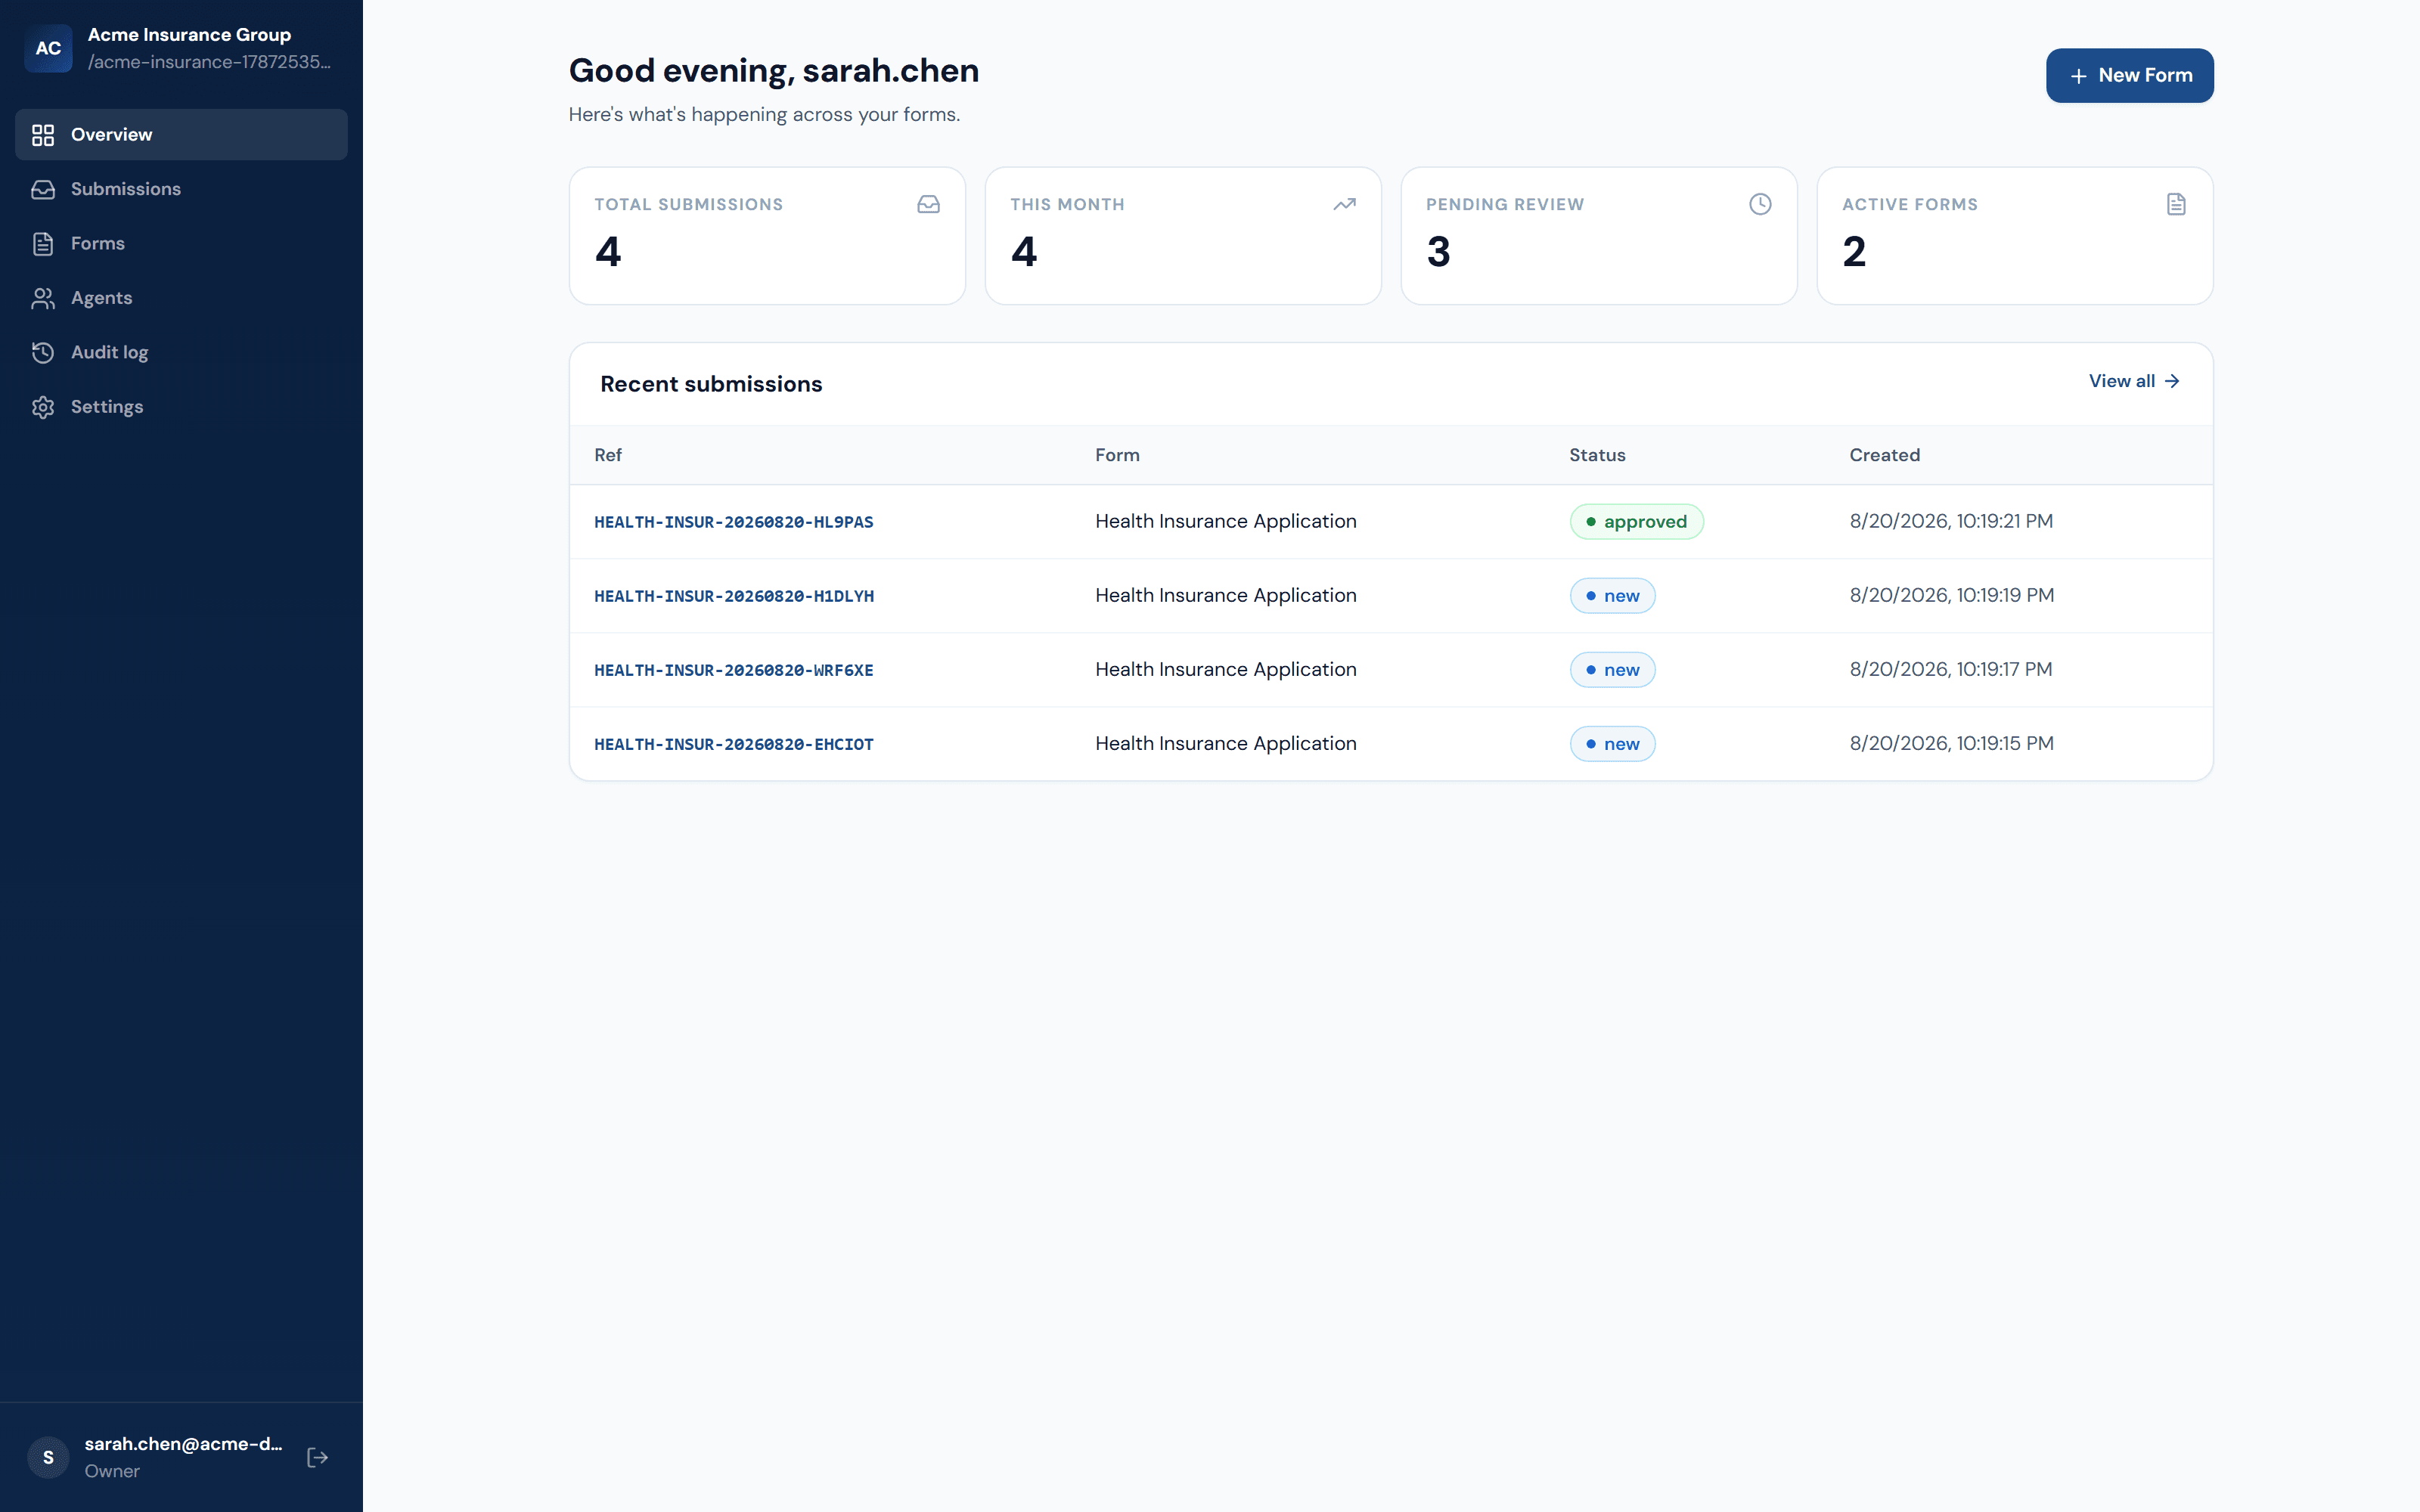Click Health Insurance Application in EHCIOT row
Screen dimensions: 2420x1512
[x=1226, y=743]
